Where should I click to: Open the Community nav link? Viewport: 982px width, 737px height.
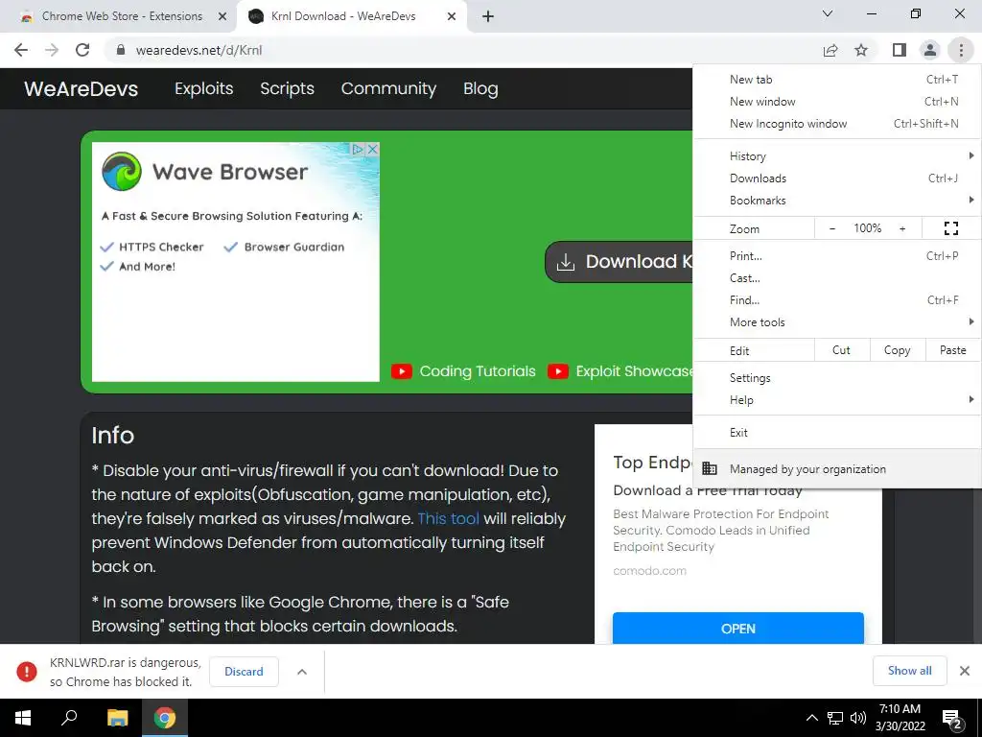click(389, 89)
